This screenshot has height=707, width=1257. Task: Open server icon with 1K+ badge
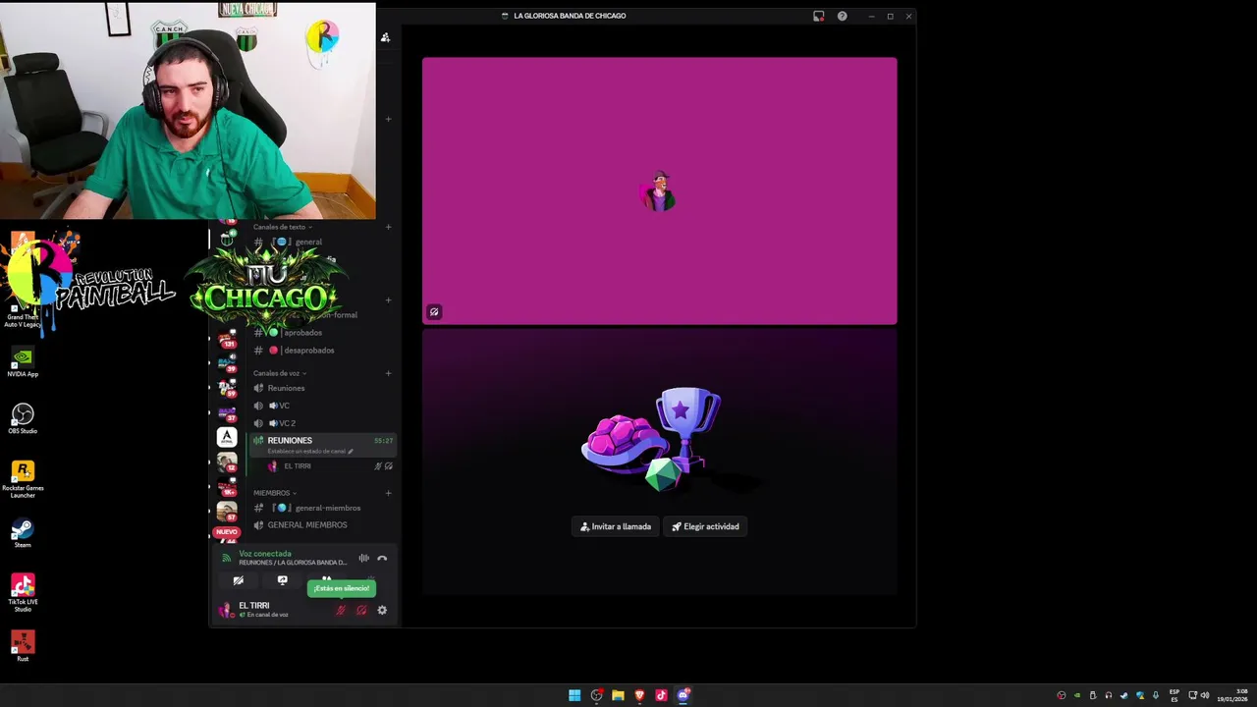227,486
